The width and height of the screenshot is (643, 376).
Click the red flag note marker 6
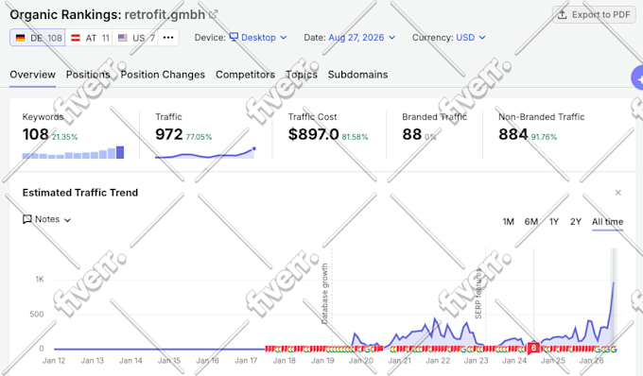pos(533,349)
